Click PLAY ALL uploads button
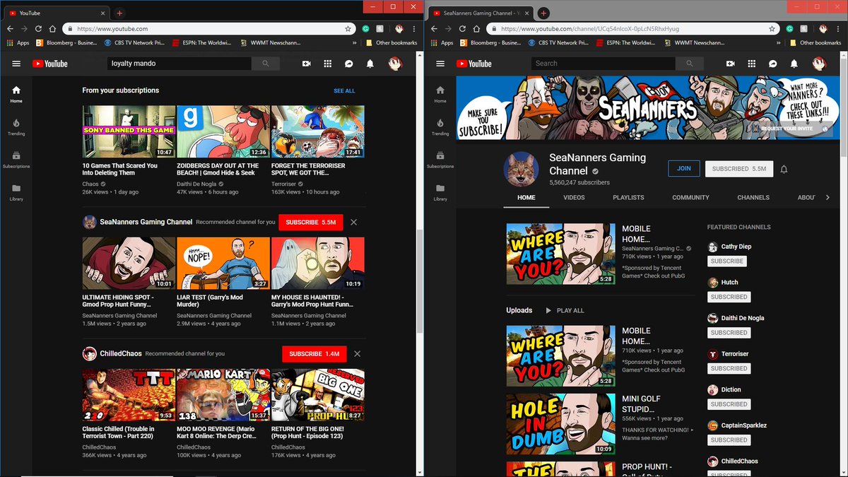Screen dimensions: 848x477 (x=565, y=310)
